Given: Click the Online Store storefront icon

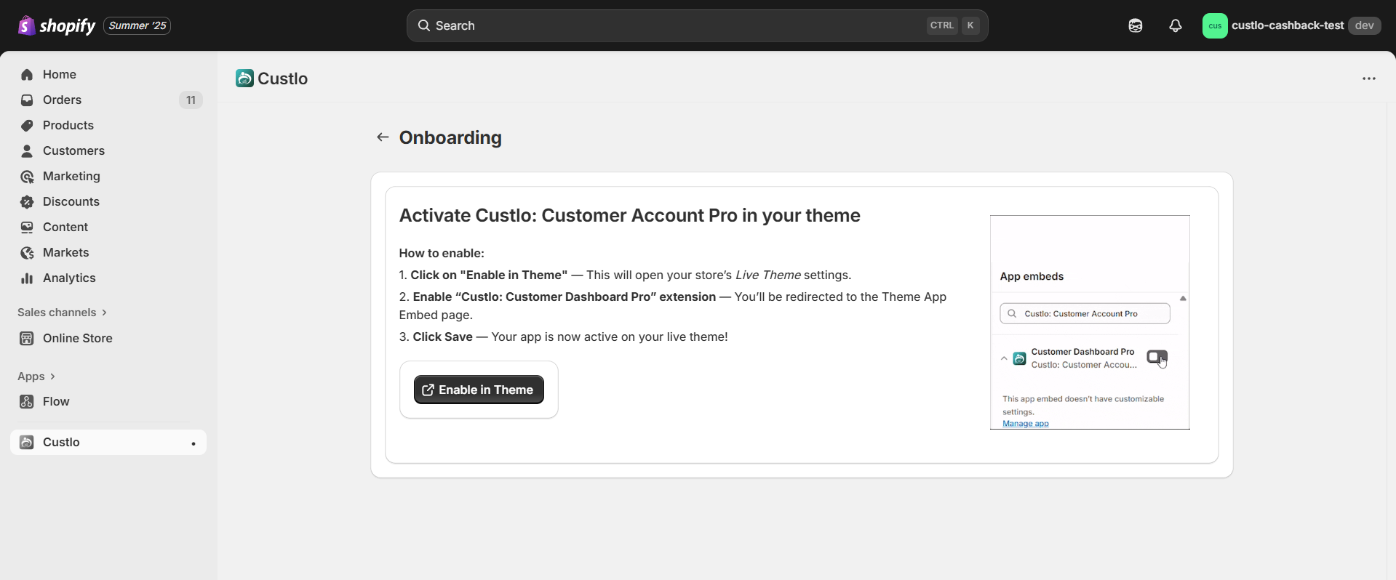Looking at the screenshot, I should pyautogui.click(x=27, y=338).
